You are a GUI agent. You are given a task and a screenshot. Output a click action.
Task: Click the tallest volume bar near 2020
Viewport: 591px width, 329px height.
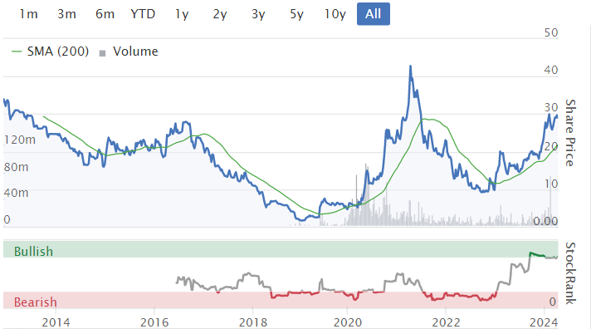tap(365, 194)
